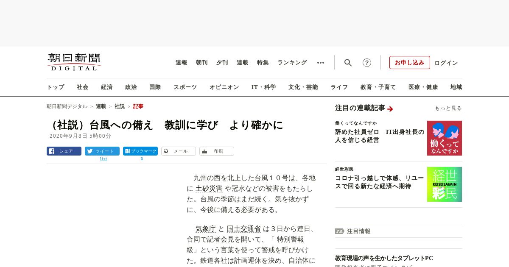The width and height of the screenshot is (509, 267).
Task: Open breadcrumb 朝日新聞デジタル
Action: click(x=67, y=106)
